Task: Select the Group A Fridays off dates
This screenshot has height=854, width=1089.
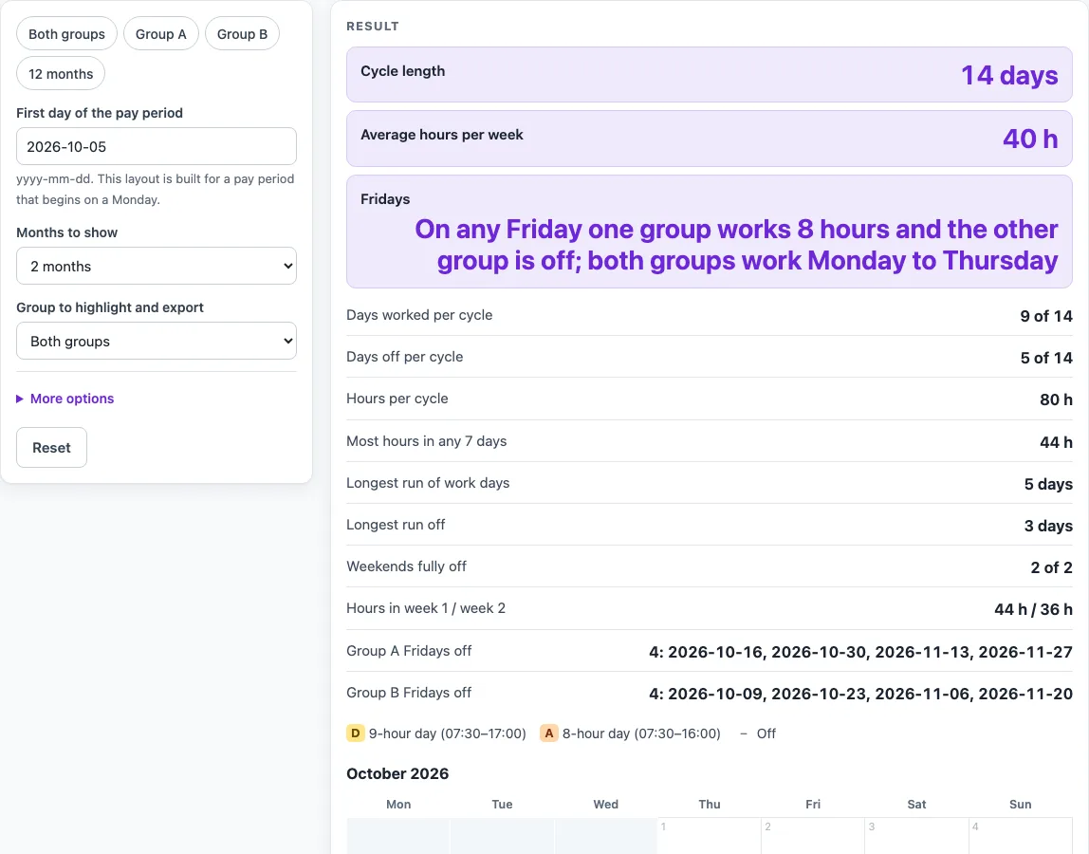Action: pos(860,652)
